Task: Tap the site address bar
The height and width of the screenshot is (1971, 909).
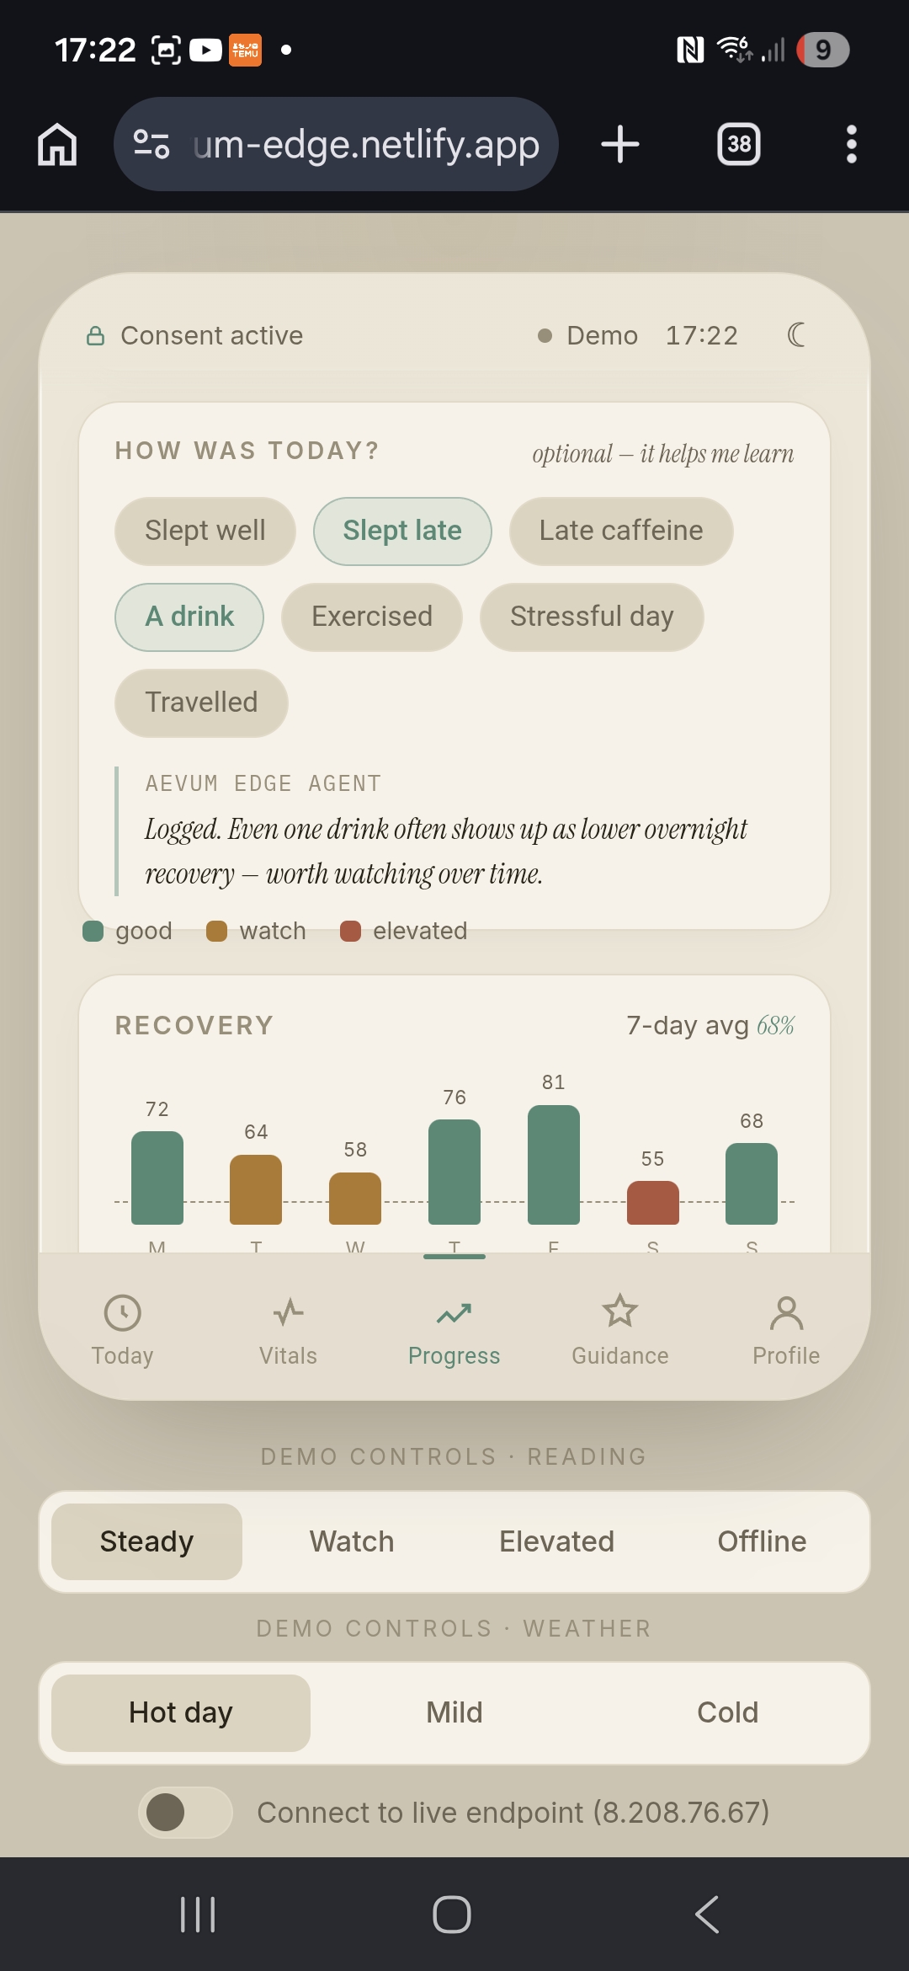Action: click(x=336, y=144)
